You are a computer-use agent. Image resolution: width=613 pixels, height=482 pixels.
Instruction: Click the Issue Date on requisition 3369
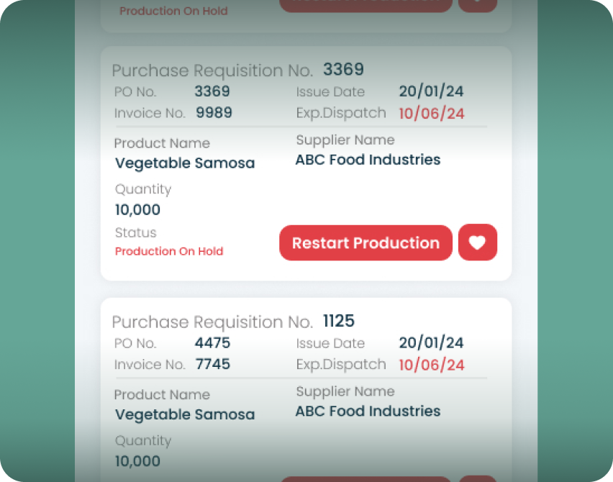point(431,91)
